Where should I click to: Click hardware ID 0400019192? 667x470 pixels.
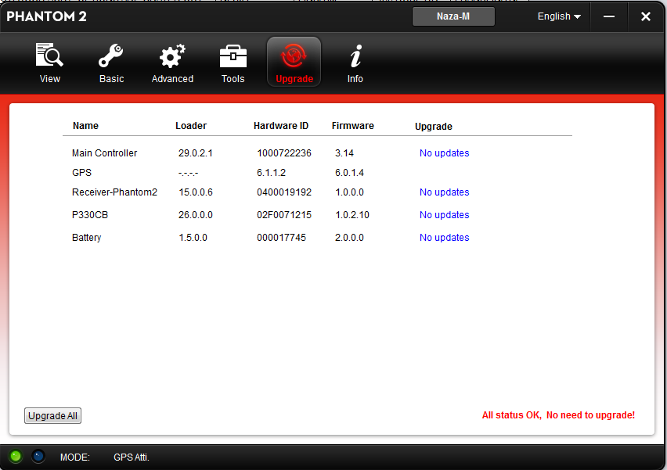[x=284, y=192]
